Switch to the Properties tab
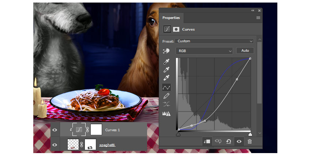Screen dimensions: 311x156 pos(171,18)
